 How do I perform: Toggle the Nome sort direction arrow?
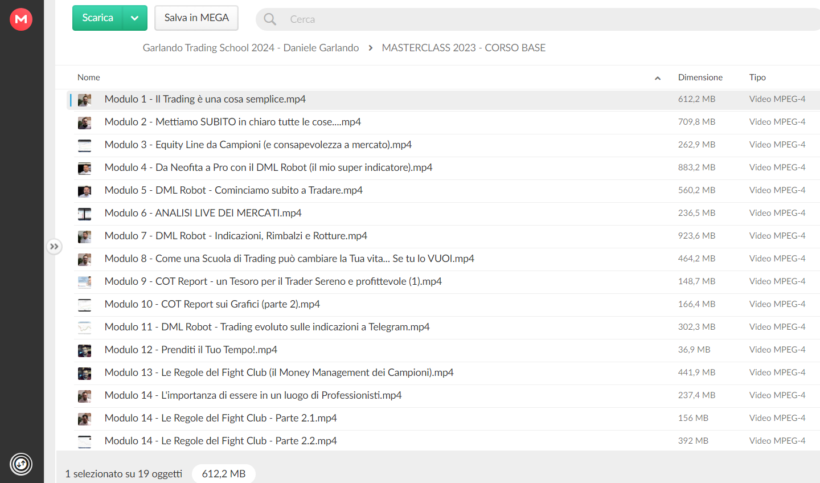658,78
